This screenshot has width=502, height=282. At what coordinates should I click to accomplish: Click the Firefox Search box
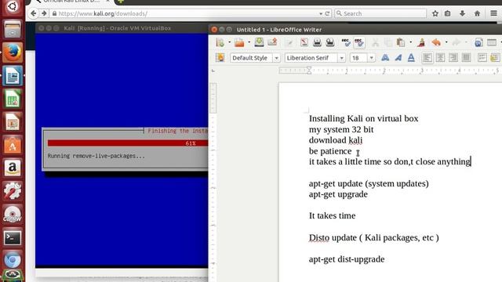coord(380,13)
